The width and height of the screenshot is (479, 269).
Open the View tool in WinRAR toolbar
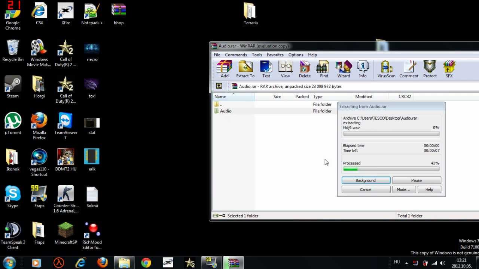[285, 69]
